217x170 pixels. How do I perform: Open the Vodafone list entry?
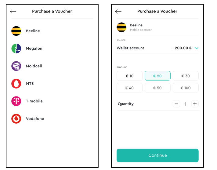(x=52, y=119)
